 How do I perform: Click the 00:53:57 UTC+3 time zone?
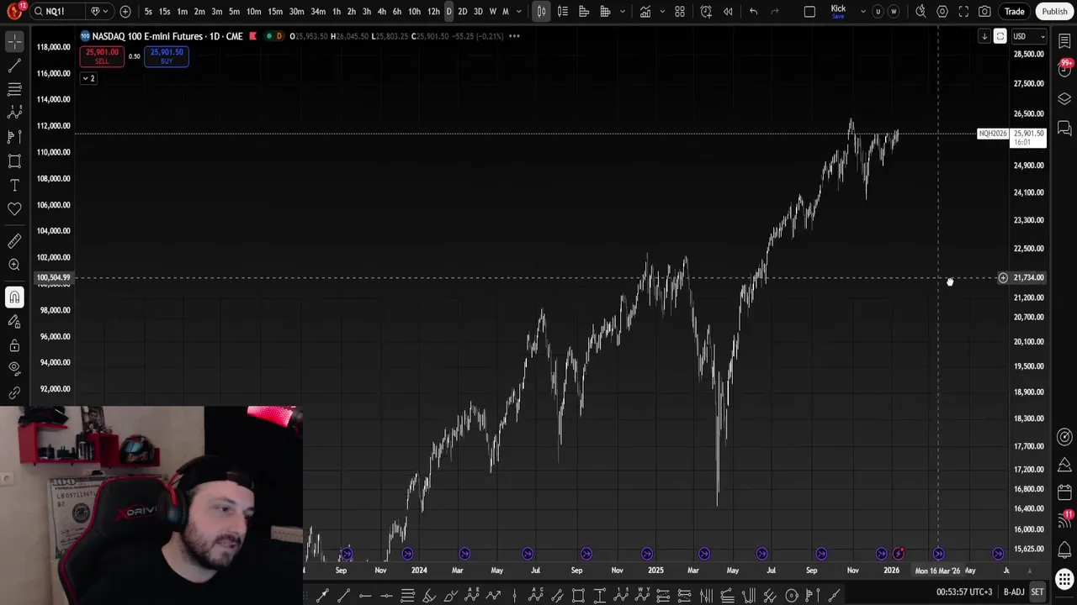[964, 592]
